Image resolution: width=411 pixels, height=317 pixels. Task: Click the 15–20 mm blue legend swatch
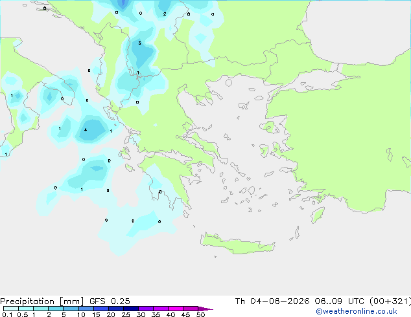click(x=101, y=309)
